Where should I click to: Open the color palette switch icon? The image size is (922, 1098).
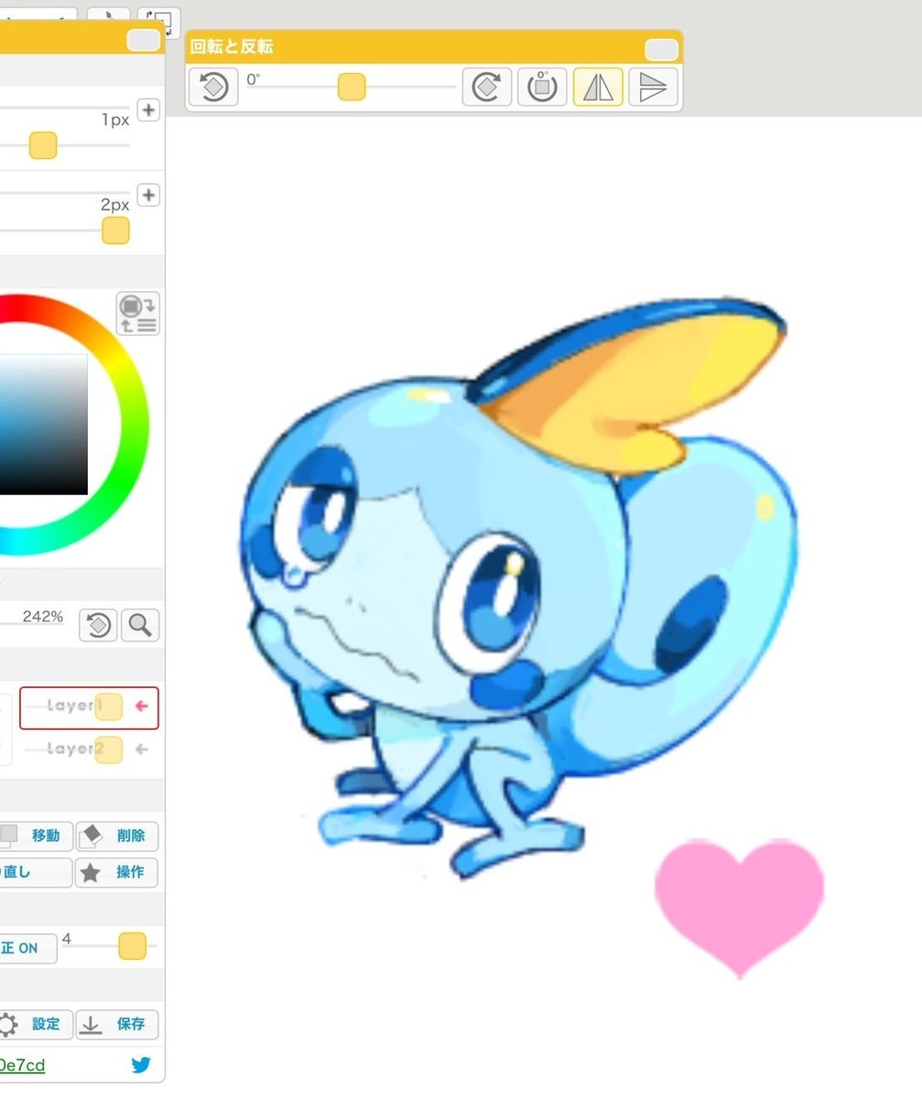(x=139, y=313)
